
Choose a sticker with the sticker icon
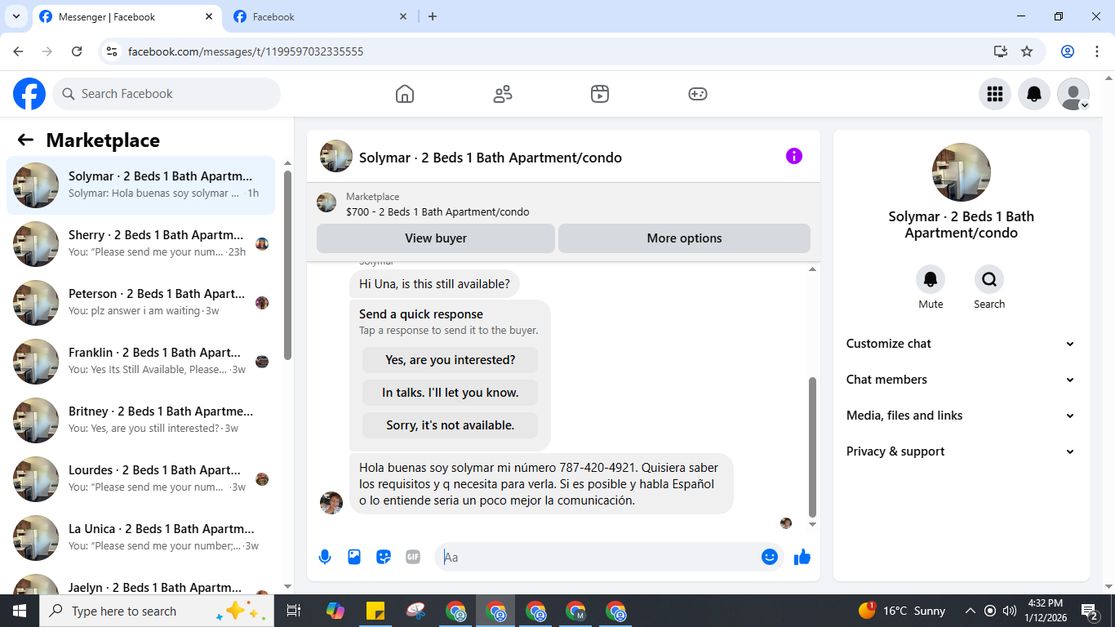pyautogui.click(x=384, y=557)
